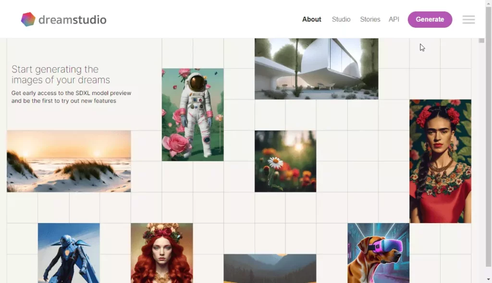
Task: Select the modern white house image
Action: coord(316,69)
